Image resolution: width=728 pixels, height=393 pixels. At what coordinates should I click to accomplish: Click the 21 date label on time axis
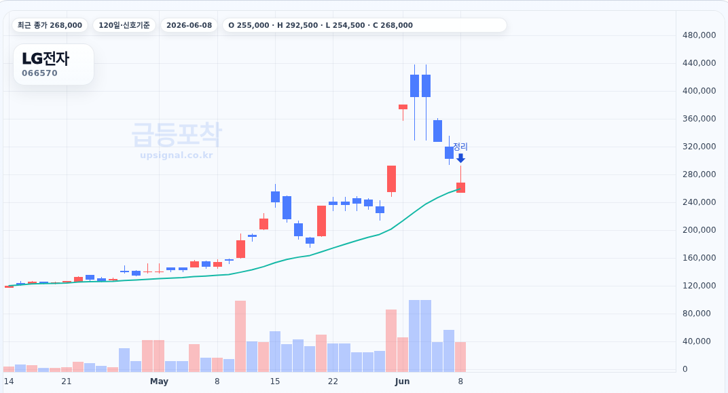click(x=67, y=381)
